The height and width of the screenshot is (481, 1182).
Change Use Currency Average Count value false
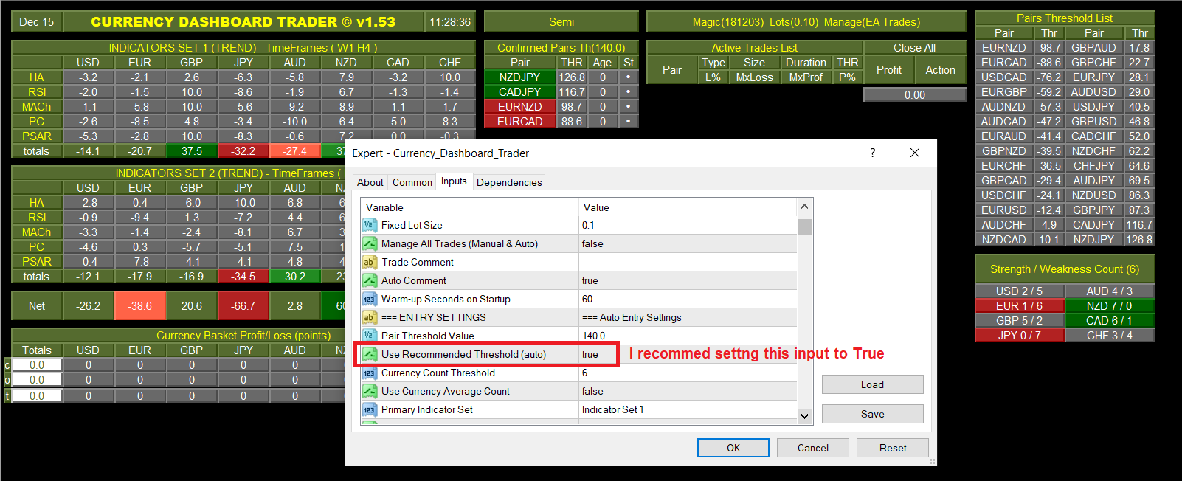(688, 391)
